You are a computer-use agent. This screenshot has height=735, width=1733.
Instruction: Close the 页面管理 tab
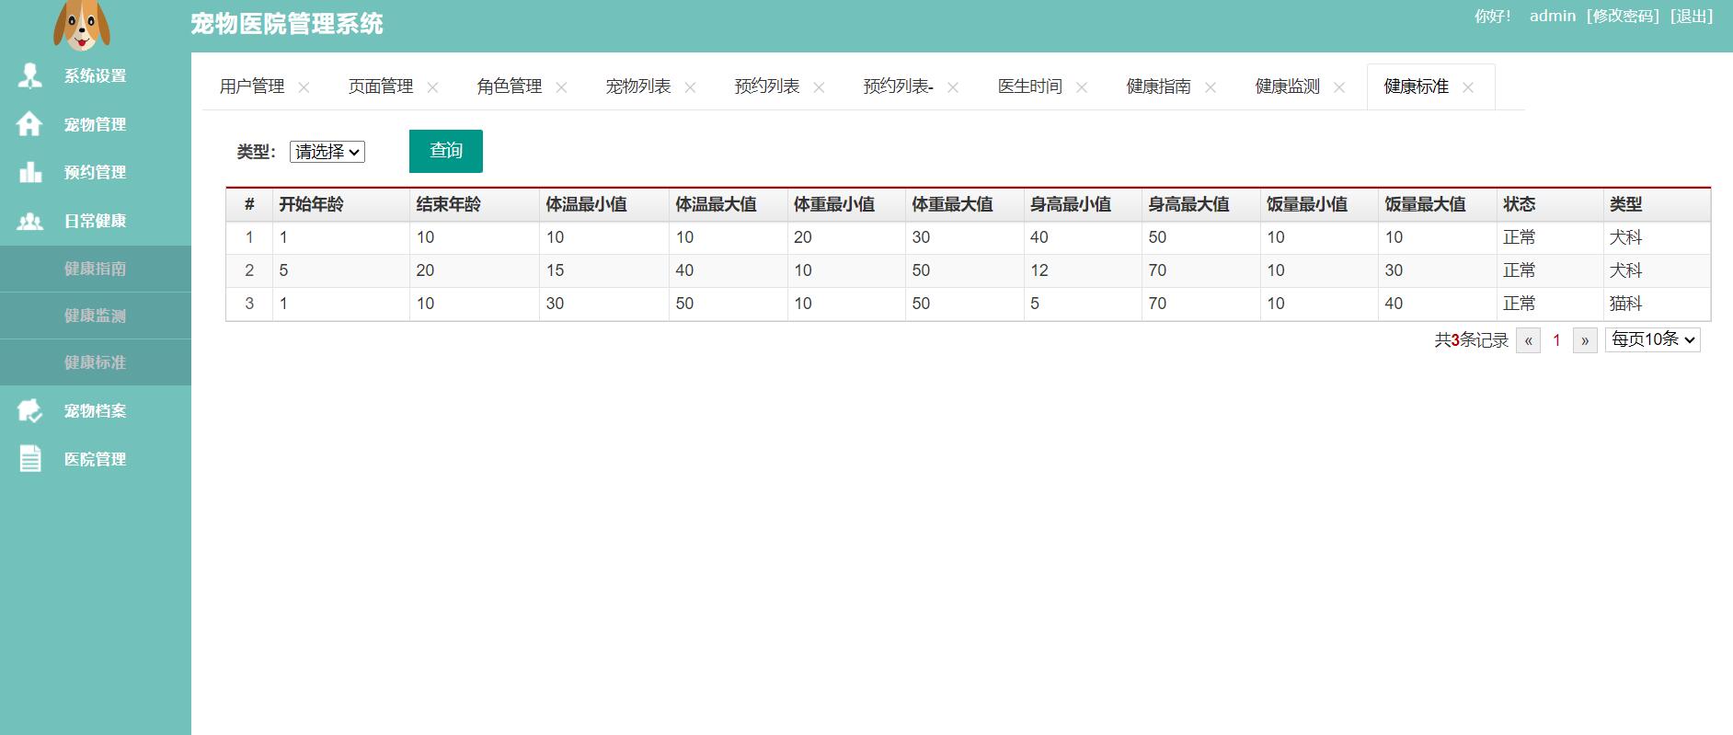[432, 87]
